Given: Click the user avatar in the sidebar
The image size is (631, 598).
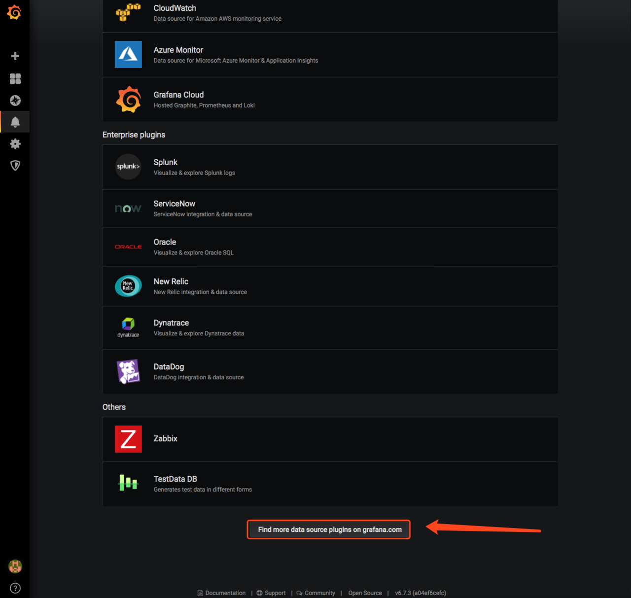Looking at the screenshot, I should [x=15, y=566].
